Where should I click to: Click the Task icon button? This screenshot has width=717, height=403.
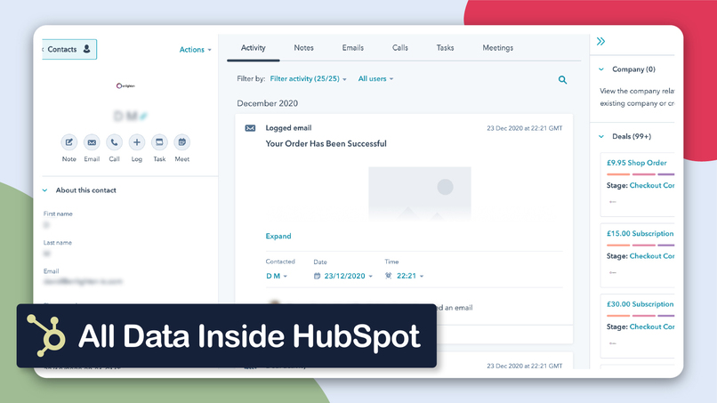[159, 142]
